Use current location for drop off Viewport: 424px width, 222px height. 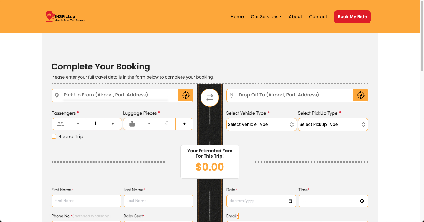tap(361, 95)
